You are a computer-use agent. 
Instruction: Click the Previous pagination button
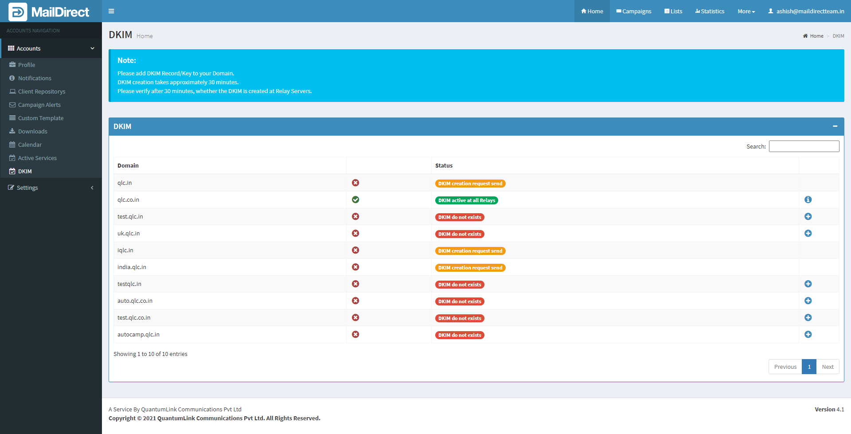click(x=785, y=367)
